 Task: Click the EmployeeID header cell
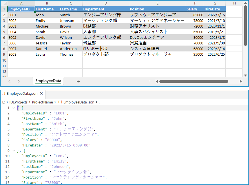21,9
